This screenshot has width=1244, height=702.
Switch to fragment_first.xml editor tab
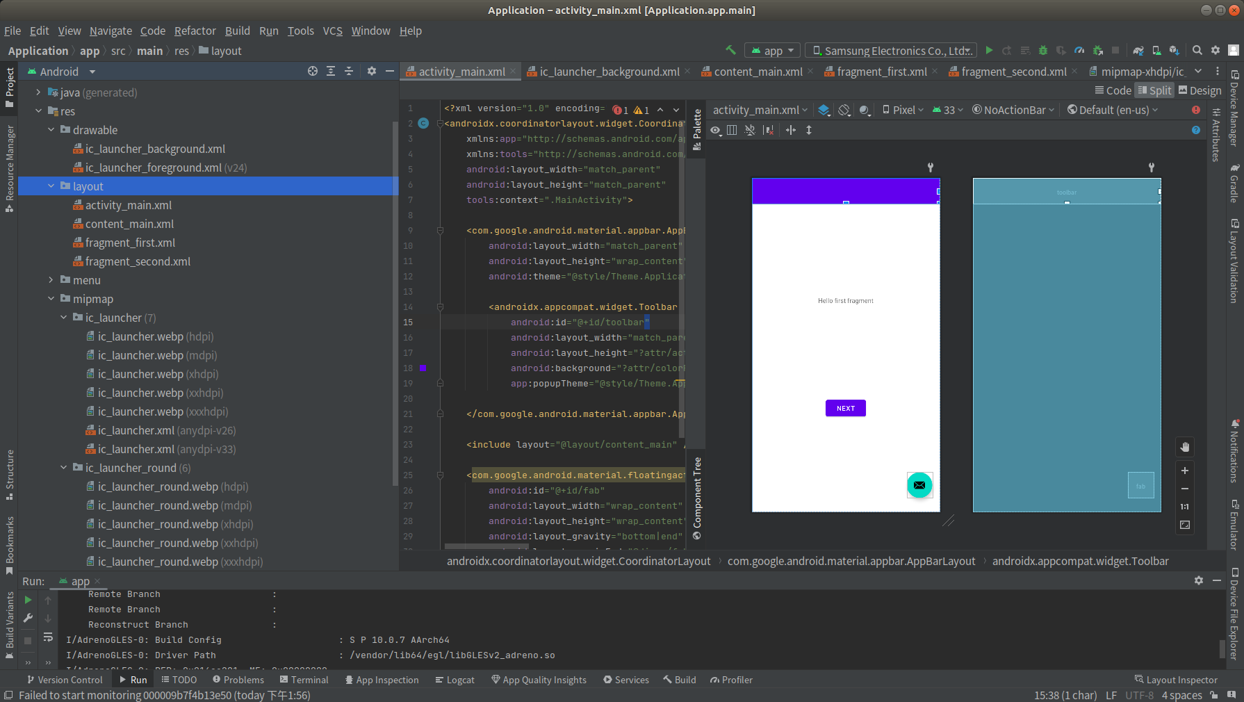881,72
